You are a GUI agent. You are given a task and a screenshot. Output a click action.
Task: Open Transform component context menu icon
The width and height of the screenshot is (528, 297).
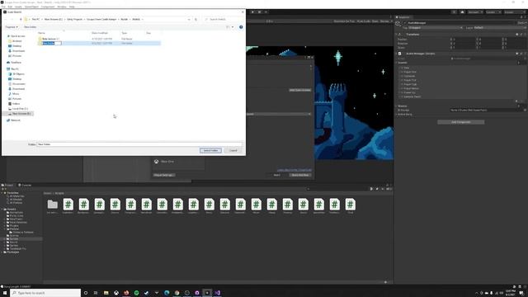525,35
